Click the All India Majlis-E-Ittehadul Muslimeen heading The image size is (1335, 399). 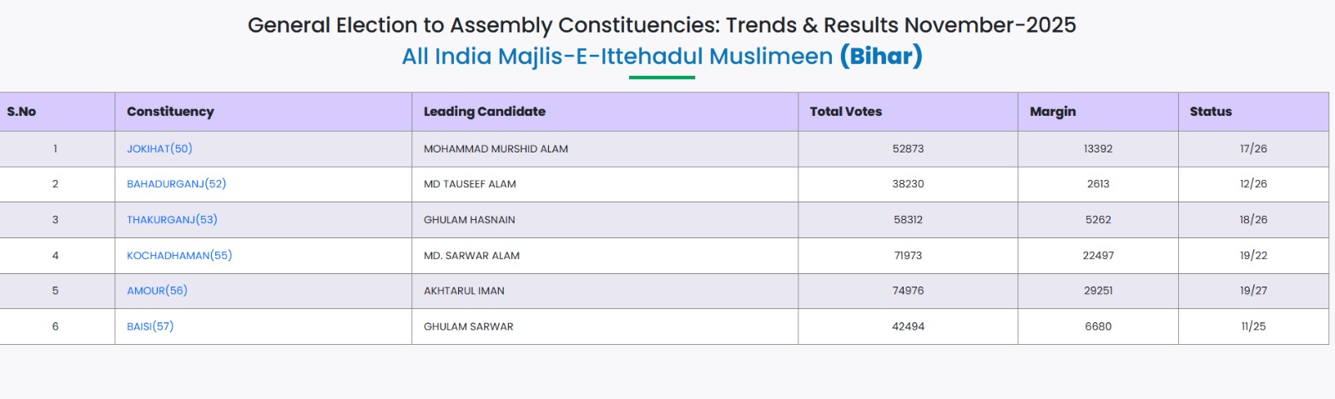[x=662, y=57]
